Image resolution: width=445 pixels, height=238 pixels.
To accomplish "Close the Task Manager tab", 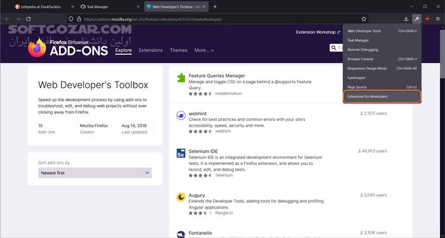I will [138, 6].
